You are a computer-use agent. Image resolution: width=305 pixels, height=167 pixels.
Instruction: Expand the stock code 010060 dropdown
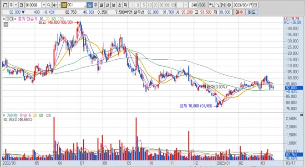click(44, 5)
